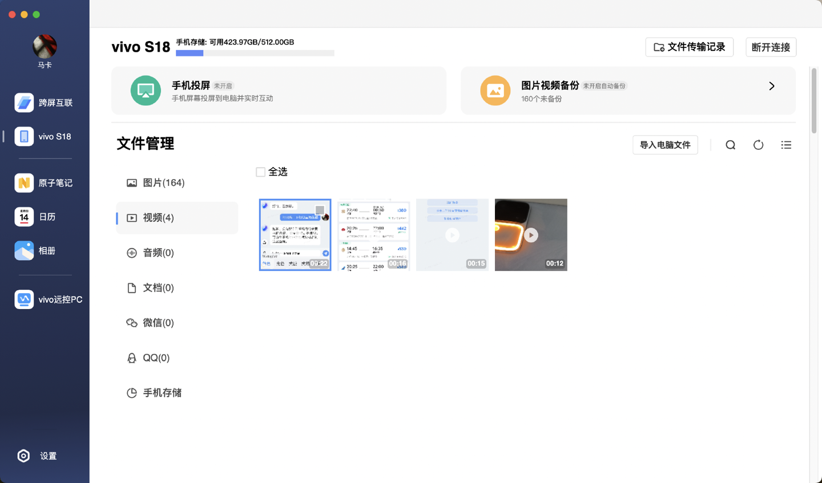
Task: Open the 音频(0) category
Action: [177, 253]
